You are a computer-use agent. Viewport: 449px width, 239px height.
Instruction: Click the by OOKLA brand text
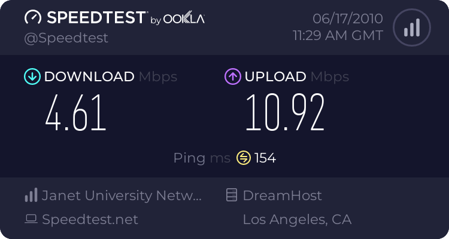178,19
